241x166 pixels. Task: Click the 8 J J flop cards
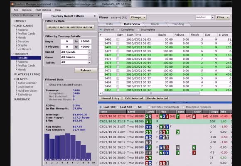[164, 127]
